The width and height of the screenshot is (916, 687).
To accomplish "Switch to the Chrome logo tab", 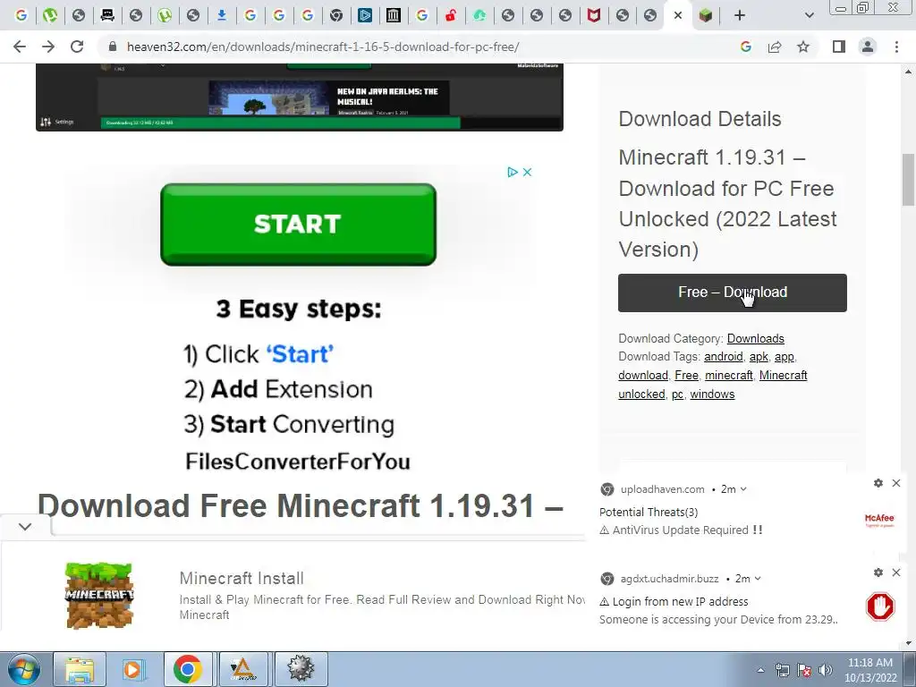I will coord(336,15).
